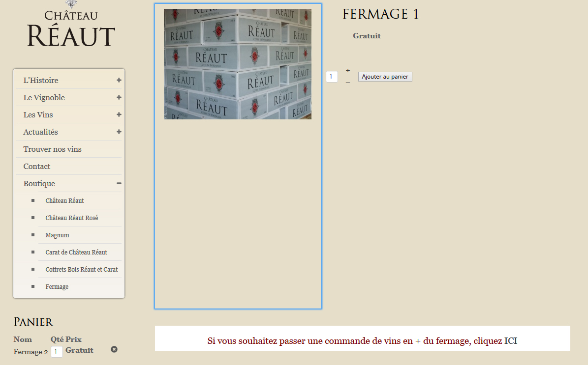Open Château Réaut shop category
Screen dimensions: 588x365
point(64,200)
